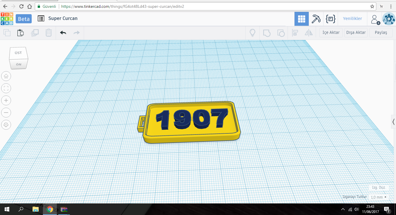Click the Mirror flip icon
This screenshot has width=396, height=215.
309,33
